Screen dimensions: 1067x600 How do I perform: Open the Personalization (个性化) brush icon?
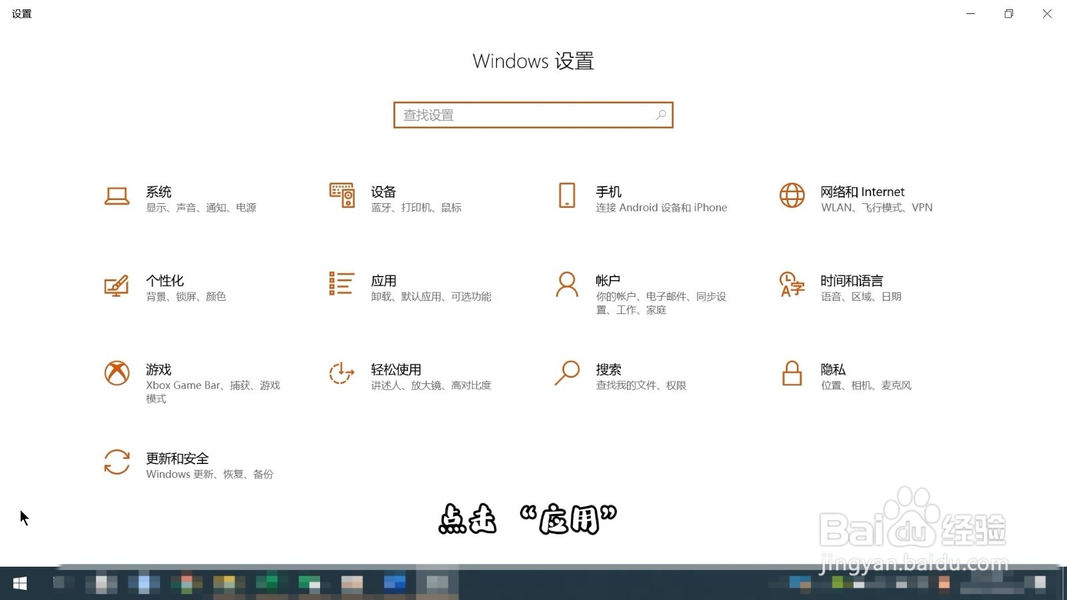point(117,285)
